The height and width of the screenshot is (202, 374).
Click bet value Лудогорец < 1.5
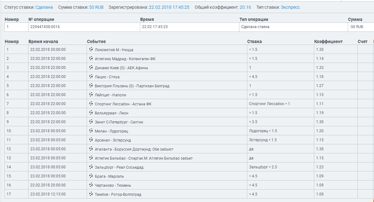[x=263, y=131]
